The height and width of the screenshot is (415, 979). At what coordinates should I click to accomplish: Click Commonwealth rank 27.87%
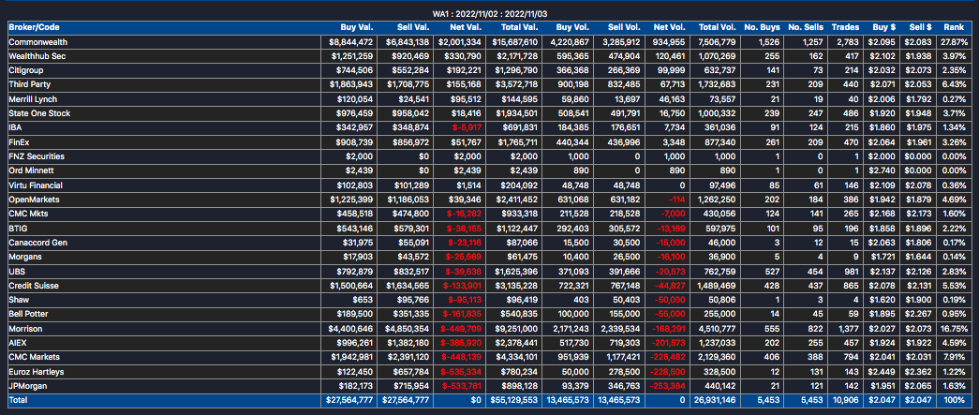click(x=953, y=42)
